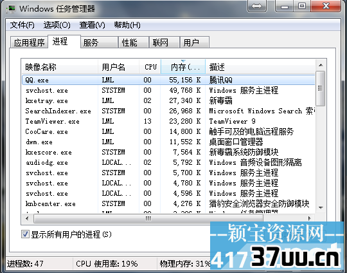Select the TeamViewer.exe process row
The height and width of the screenshot is (273, 347).
[x=168, y=121]
